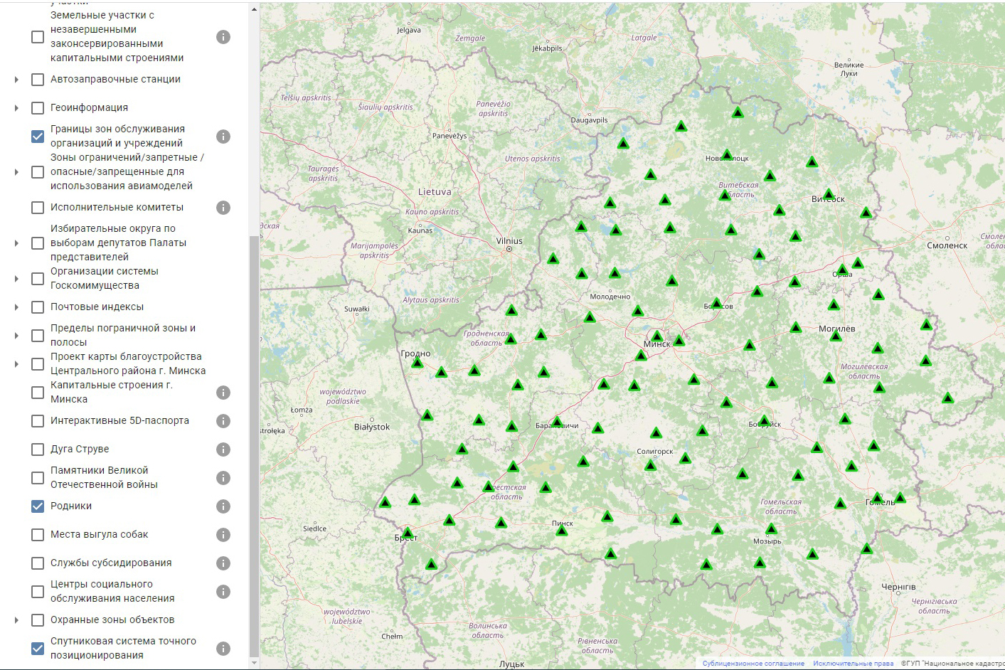1005x670 pixels.
Task: Open the Сублицензионное соглашение link
Action: tap(753, 664)
